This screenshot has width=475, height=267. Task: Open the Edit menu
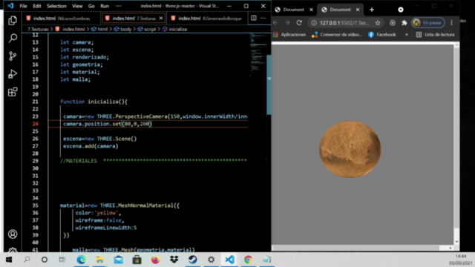[x=37, y=6]
